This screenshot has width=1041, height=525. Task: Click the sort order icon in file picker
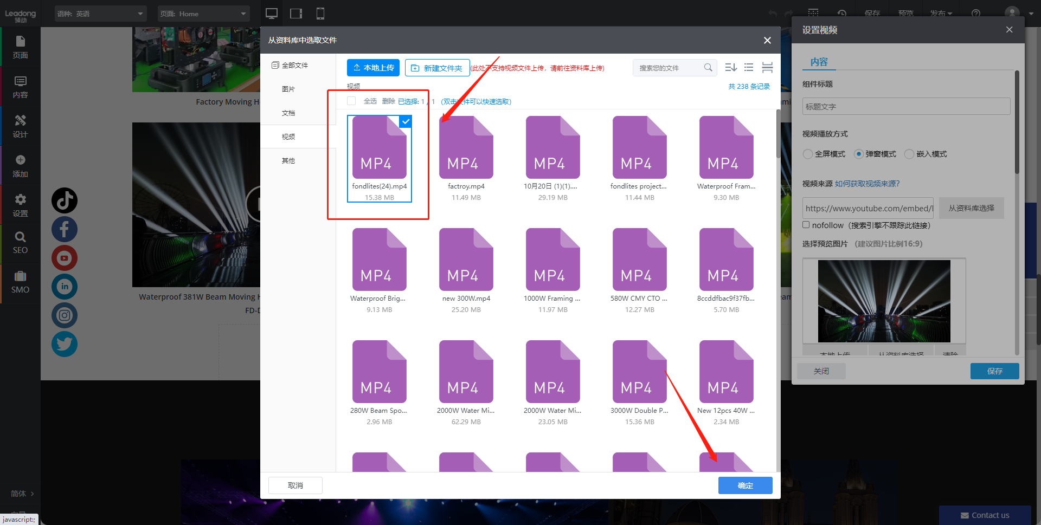tap(730, 68)
